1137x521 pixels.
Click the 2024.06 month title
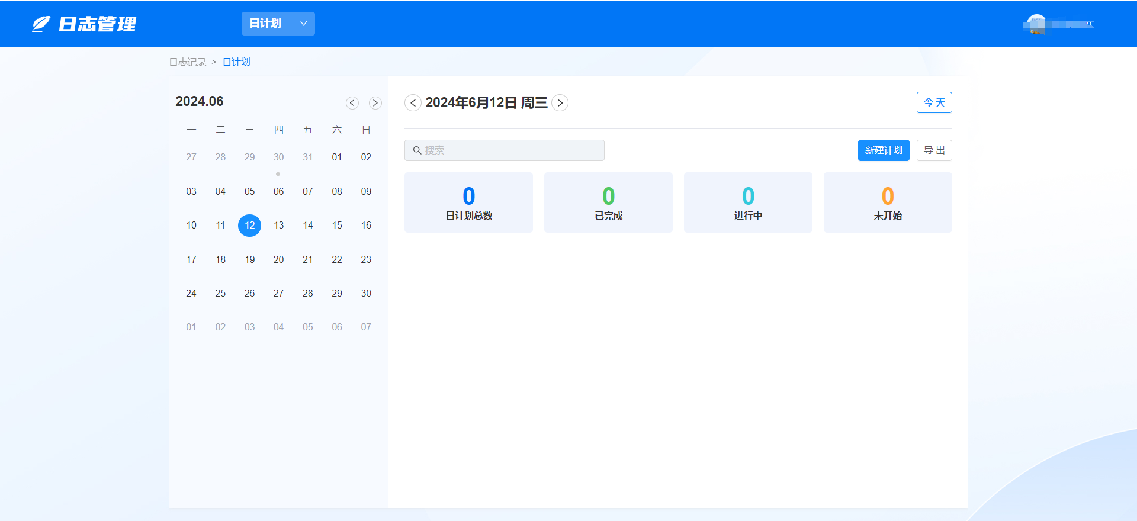tap(200, 101)
